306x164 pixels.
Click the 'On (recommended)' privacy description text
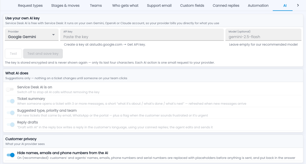click(x=156, y=158)
